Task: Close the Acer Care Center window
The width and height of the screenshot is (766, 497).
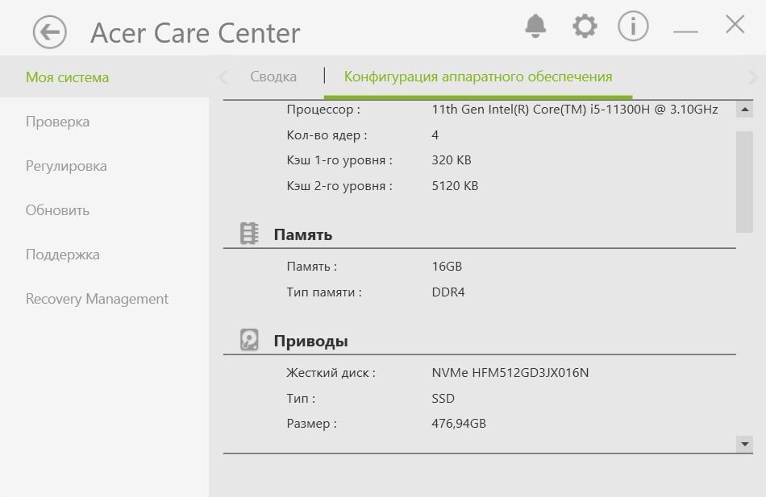Action: (735, 24)
